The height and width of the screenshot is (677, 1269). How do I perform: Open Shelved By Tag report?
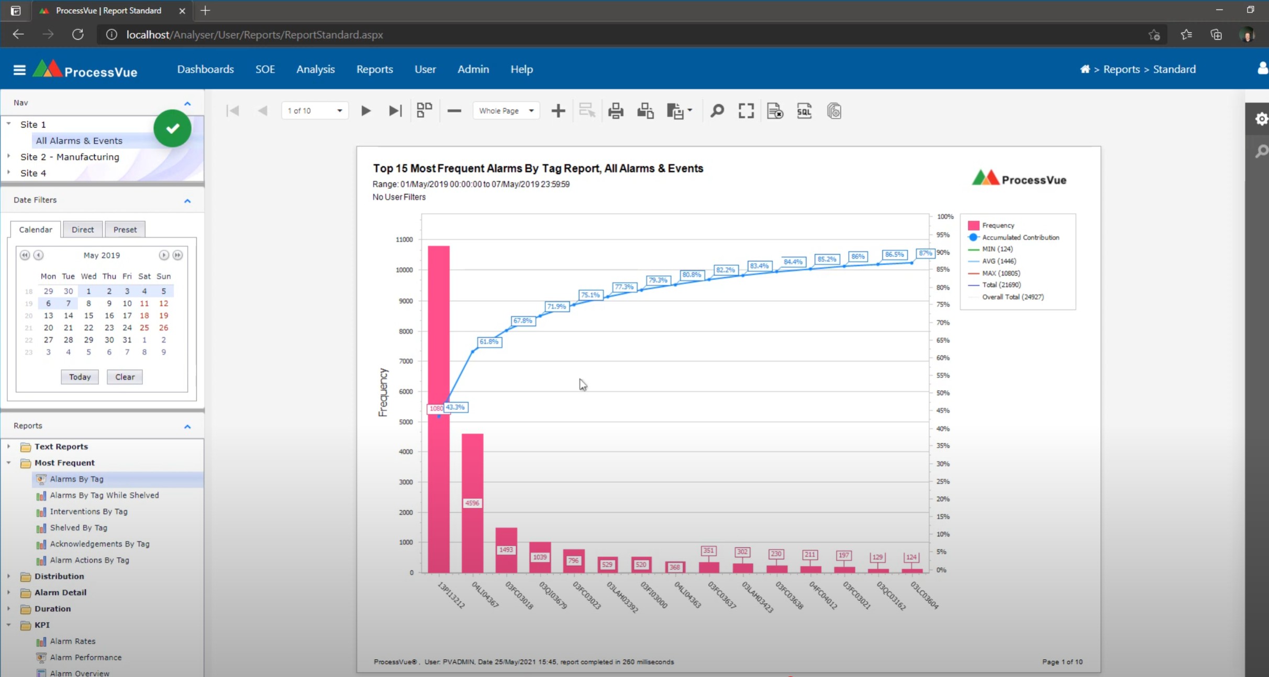pos(79,527)
